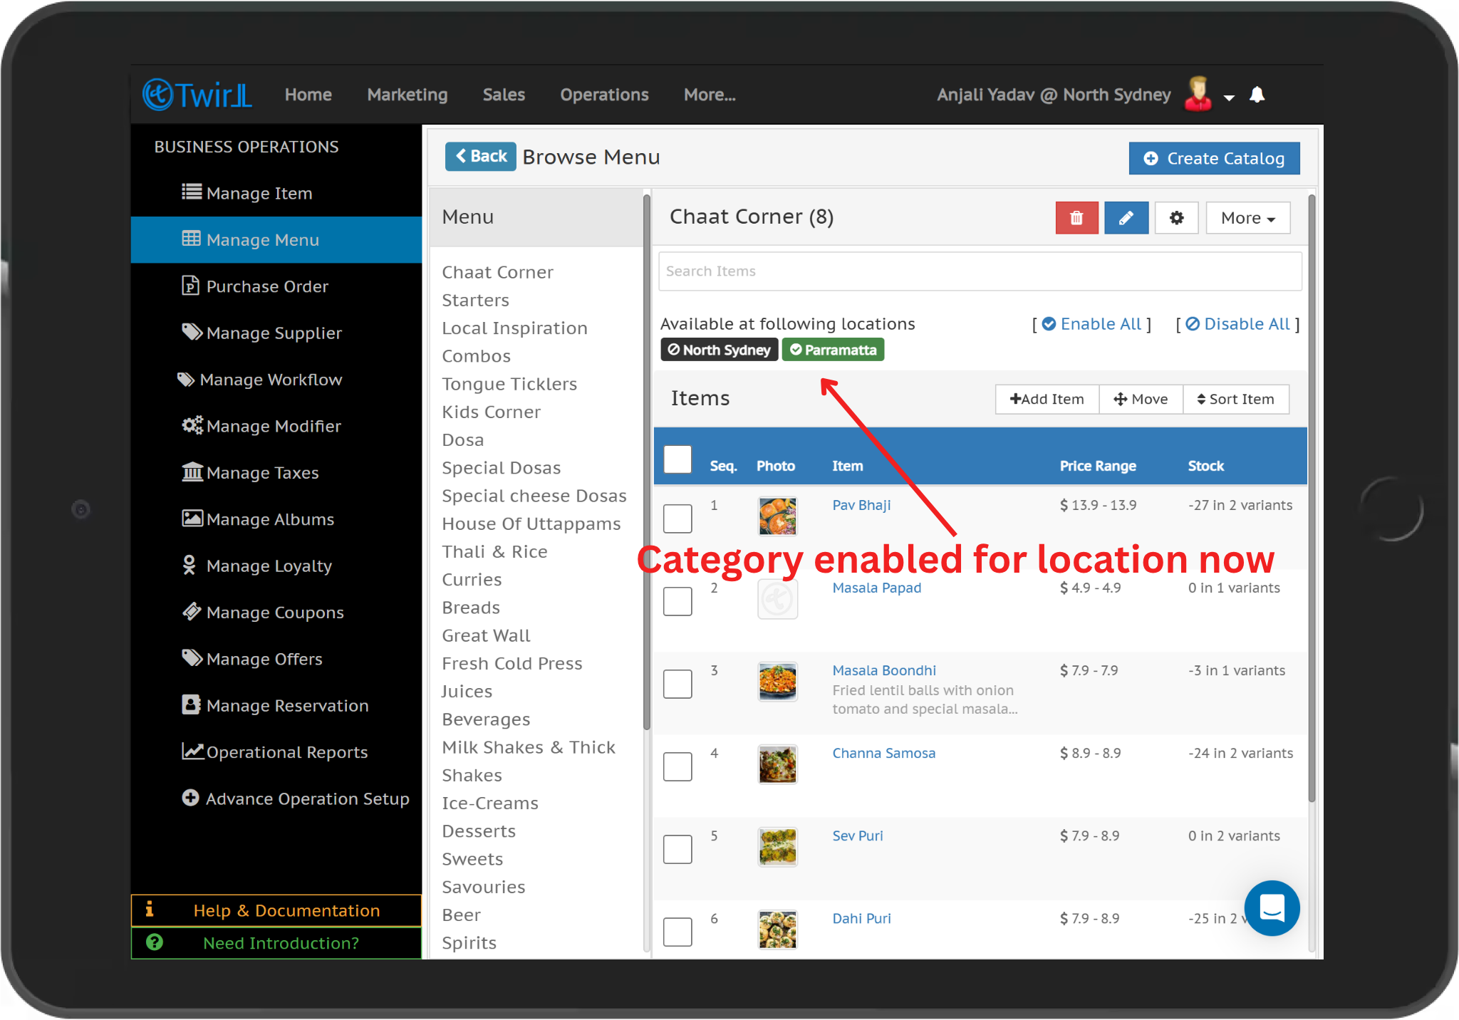Click the items panel vertical scrollbar
The height and width of the screenshot is (1020, 1459).
(1312, 499)
